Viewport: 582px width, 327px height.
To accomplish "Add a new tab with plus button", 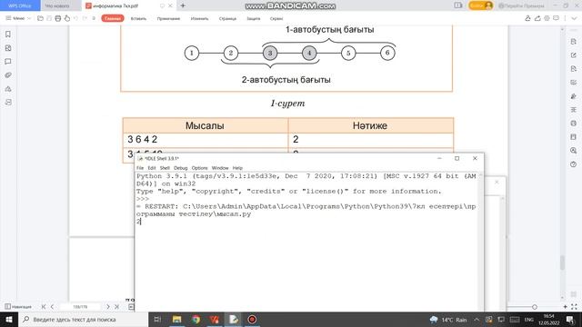I will (183, 5).
